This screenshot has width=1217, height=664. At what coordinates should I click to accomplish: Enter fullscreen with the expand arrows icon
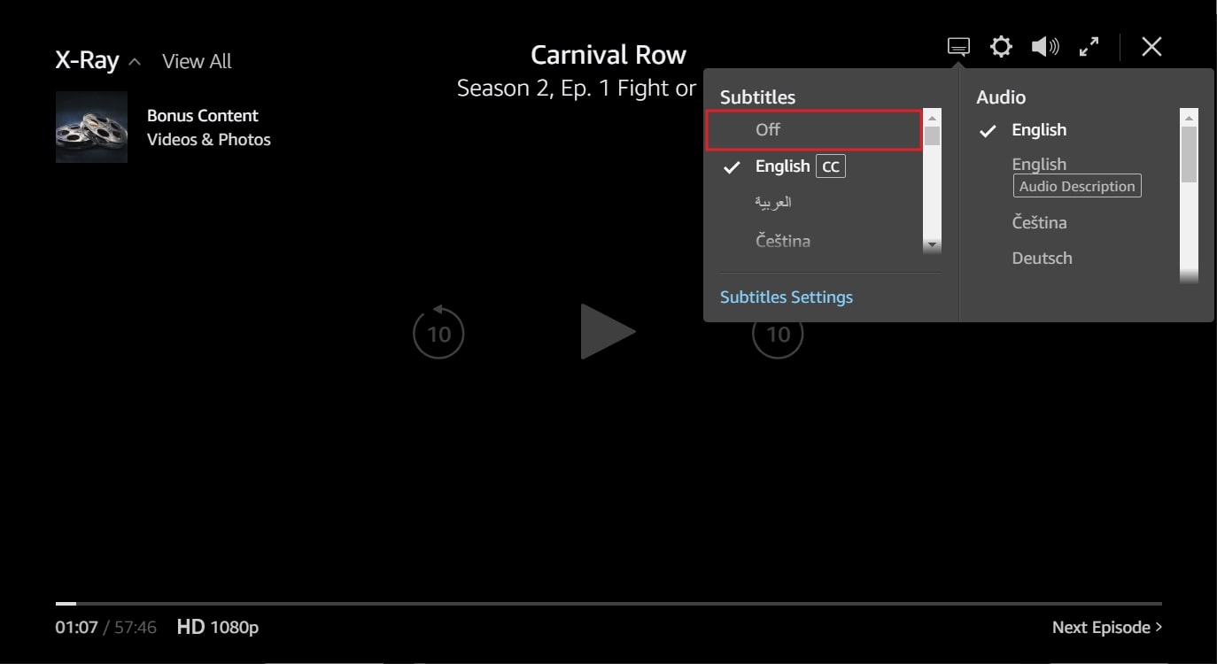coord(1089,46)
